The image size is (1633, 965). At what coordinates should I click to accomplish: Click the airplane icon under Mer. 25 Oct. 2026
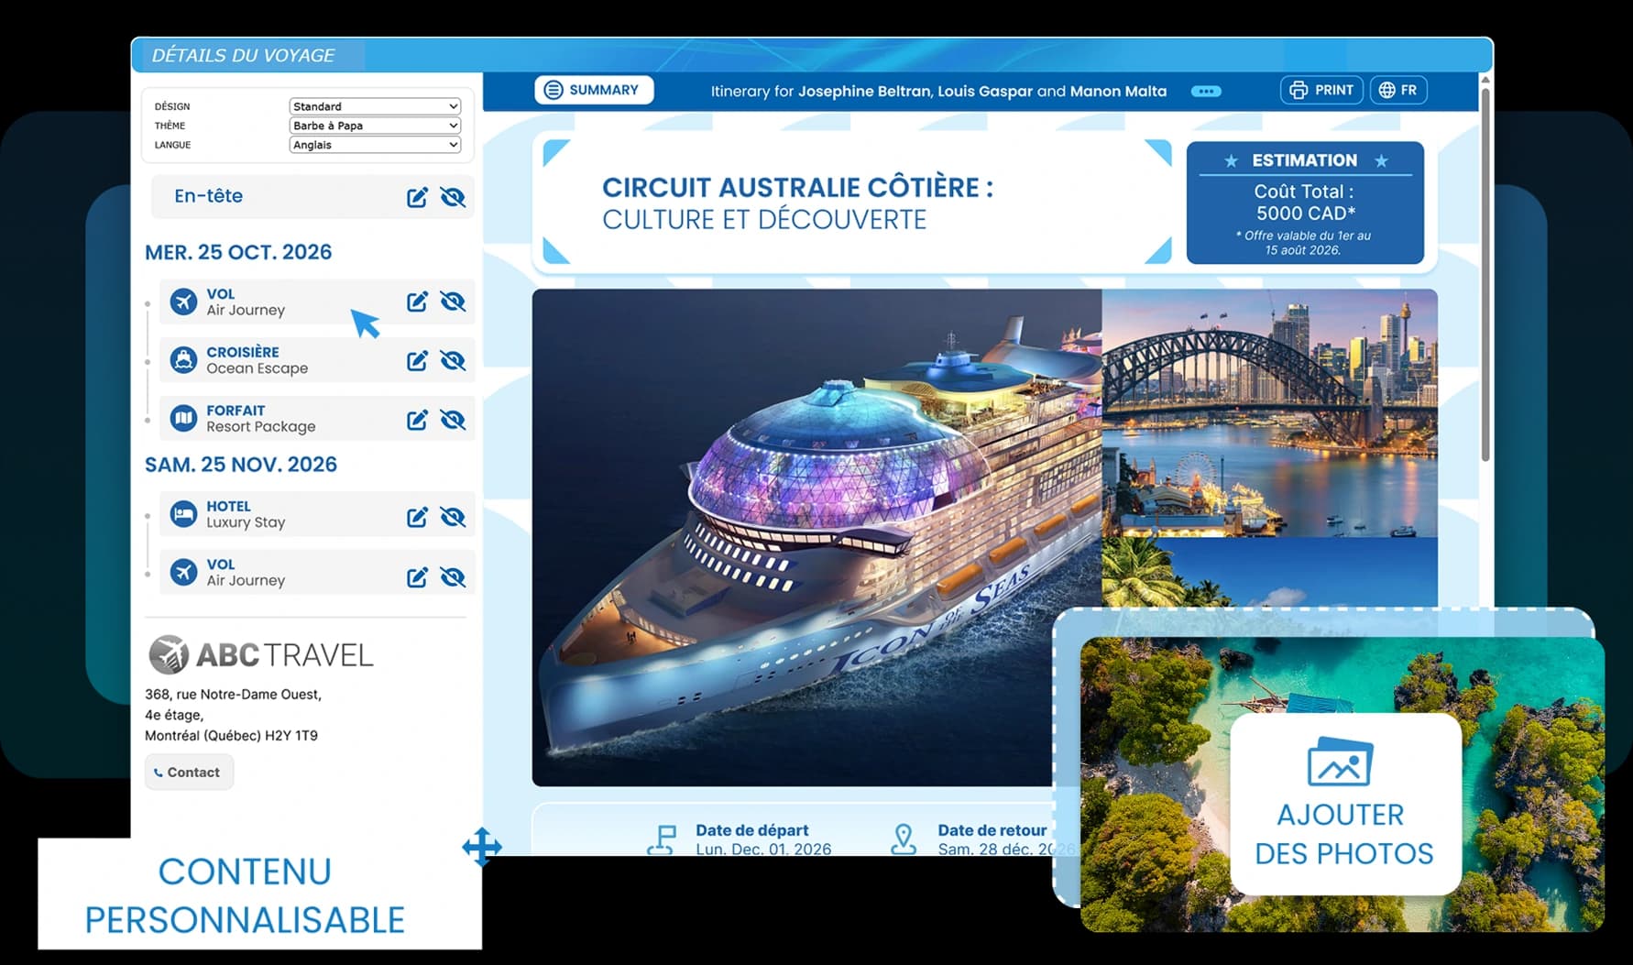point(183,302)
